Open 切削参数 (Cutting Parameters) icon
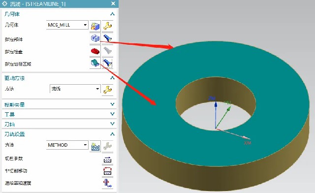Screen dimensions: 315x193 (x=107, y=160)
